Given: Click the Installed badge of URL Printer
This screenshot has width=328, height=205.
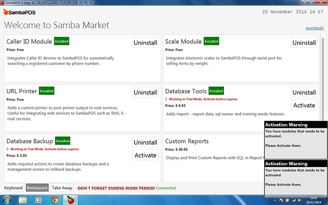Looking at the screenshot, I should point(47,91).
